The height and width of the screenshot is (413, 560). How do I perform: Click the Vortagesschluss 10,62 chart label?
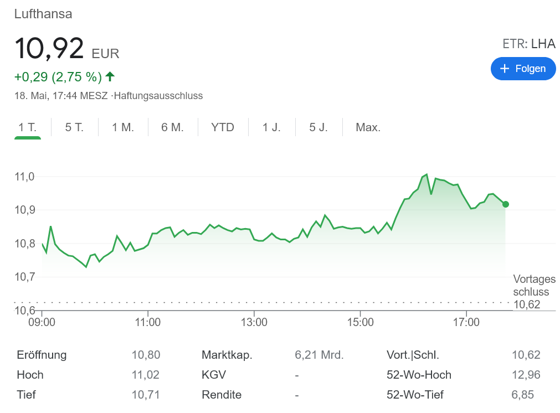click(535, 292)
